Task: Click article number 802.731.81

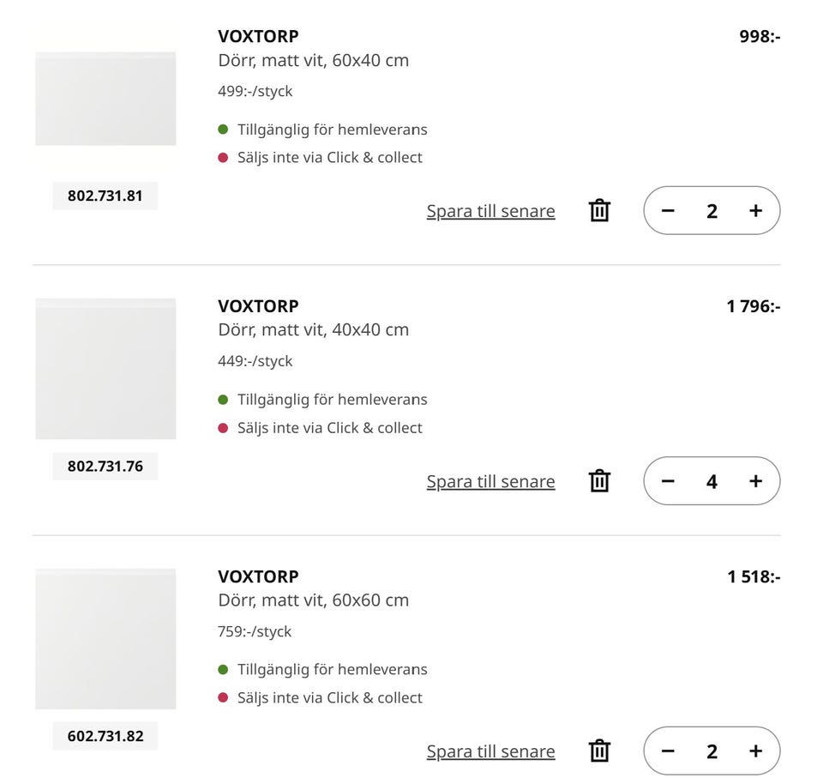Action: [105, 196]
